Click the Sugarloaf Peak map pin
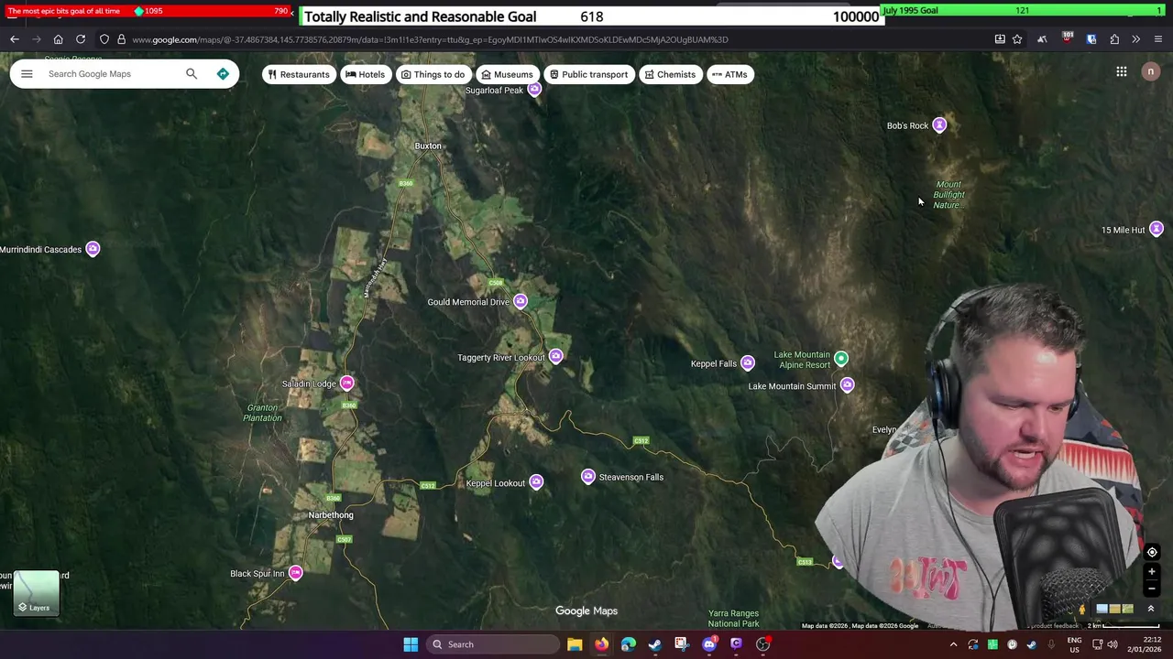The height and width of the screenshot is (659, 1173). [534, 90]
